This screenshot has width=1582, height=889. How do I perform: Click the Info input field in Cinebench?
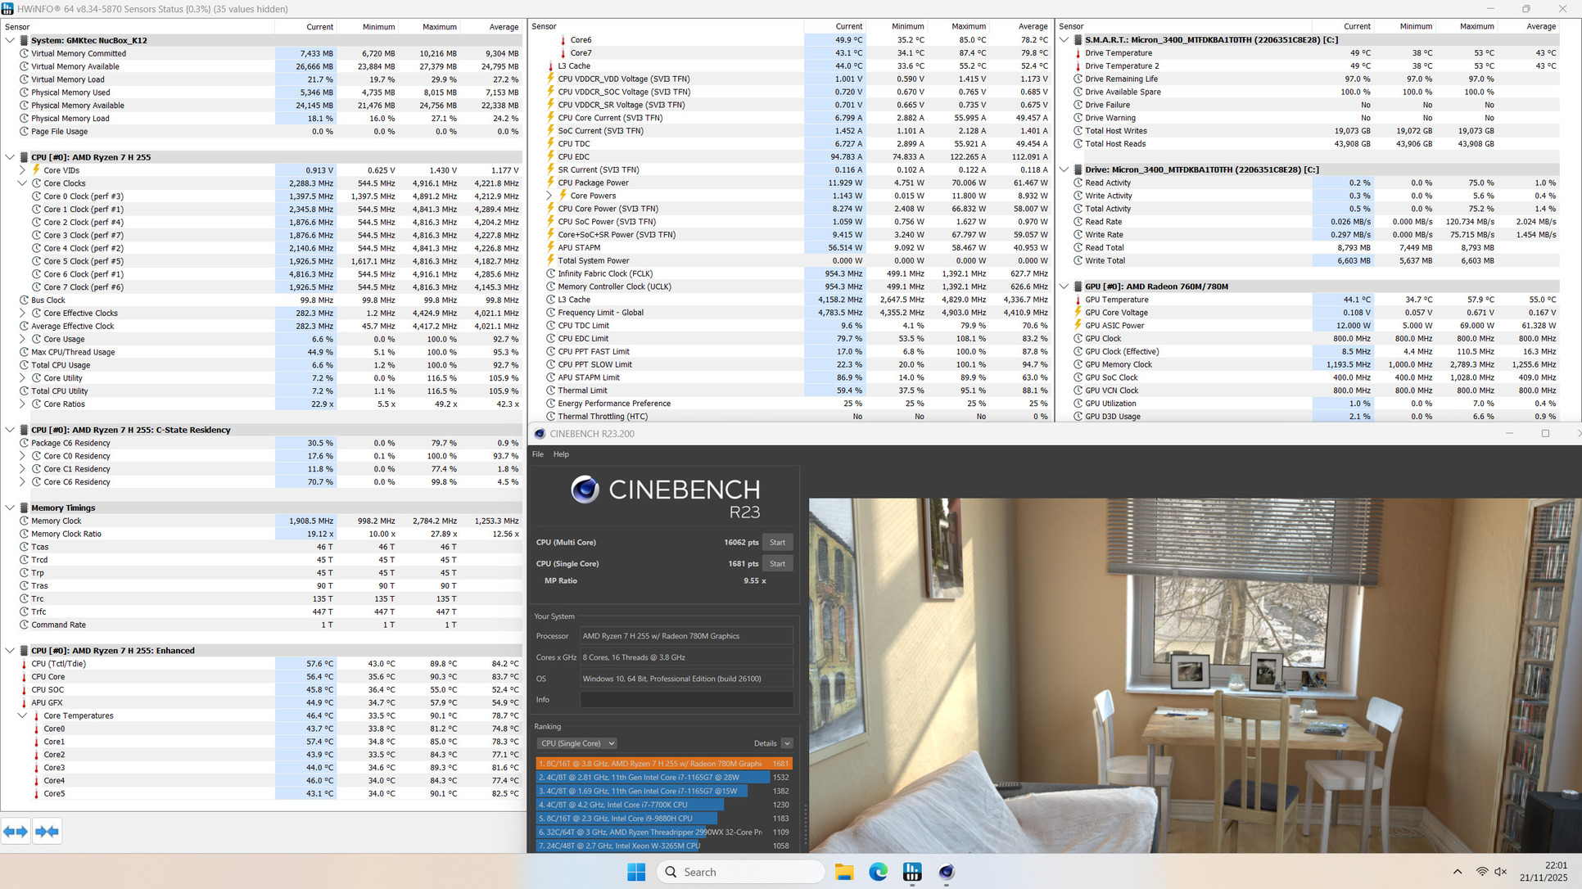686,700
